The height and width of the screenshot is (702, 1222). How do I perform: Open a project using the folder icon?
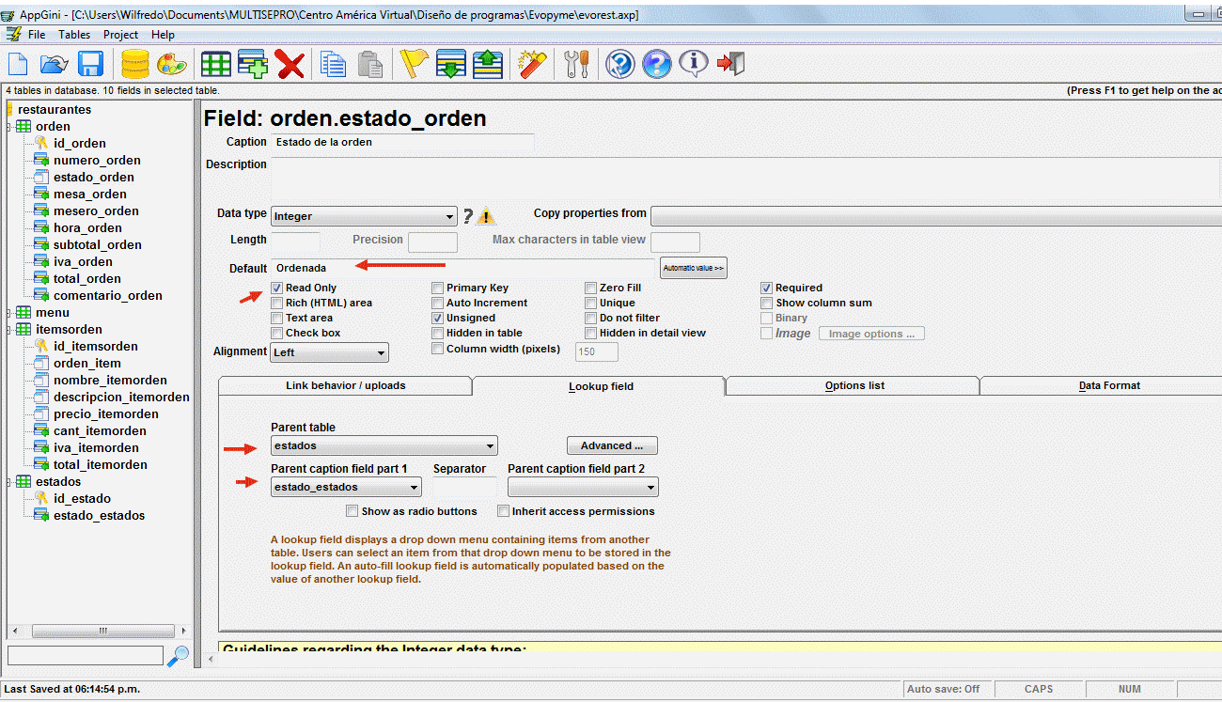click(54, 64)
